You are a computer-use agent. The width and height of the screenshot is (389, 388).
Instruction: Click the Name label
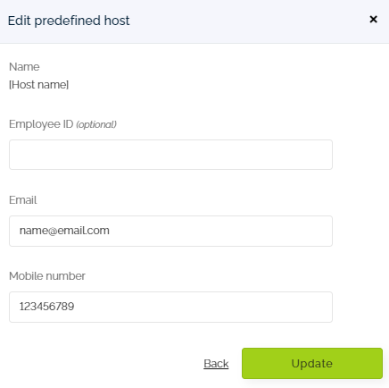(24, 67)
